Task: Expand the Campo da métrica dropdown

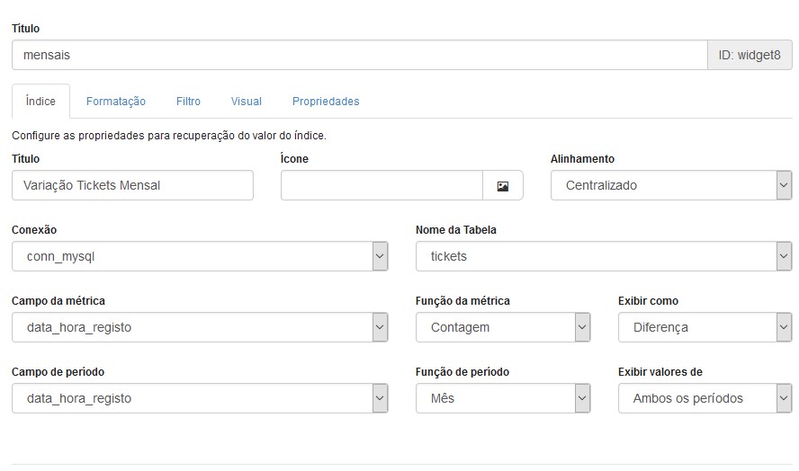Action: click(200, 327)
